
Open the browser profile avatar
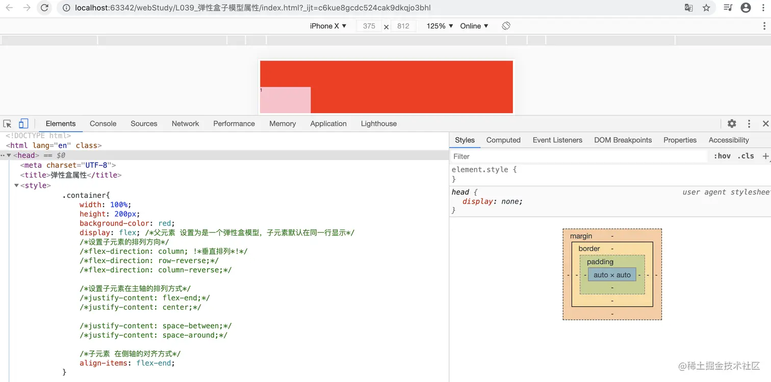746,8
